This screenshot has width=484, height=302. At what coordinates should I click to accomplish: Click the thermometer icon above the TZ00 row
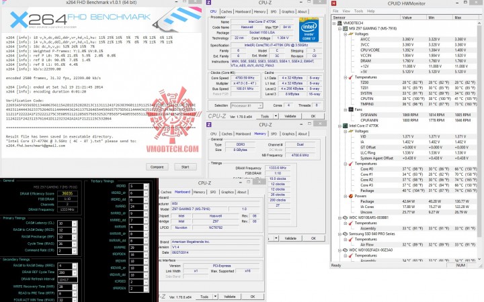point(351,77)
